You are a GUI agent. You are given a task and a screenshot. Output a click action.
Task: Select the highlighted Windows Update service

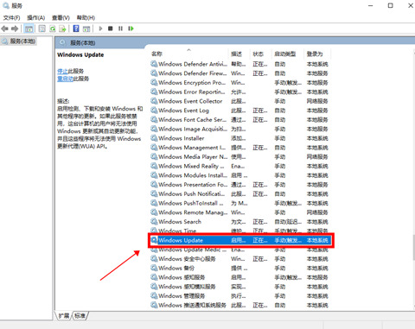(x=240, y=240)
